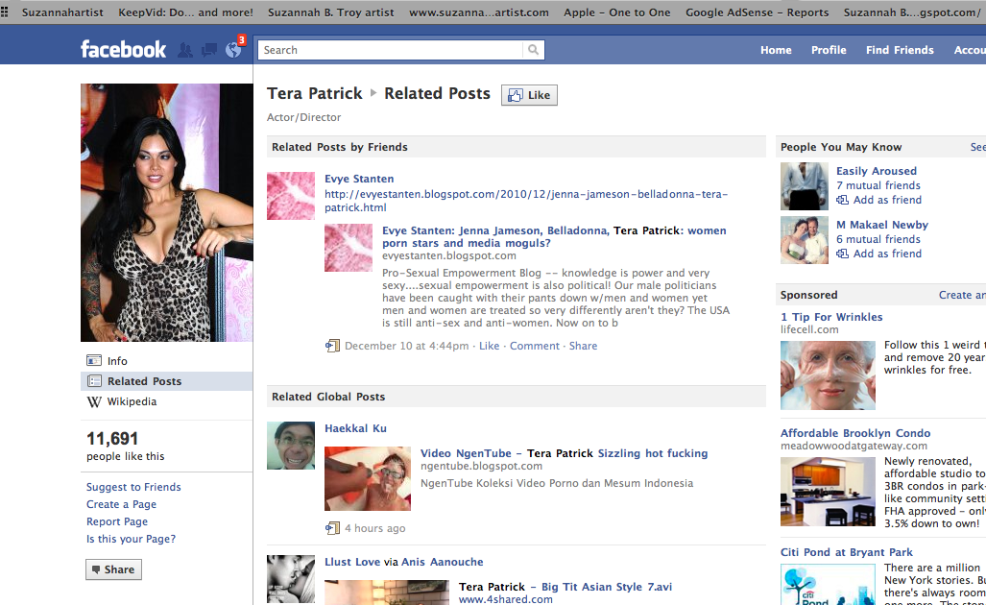The image size is (986, 605).
Task: Click the Info sidebar icon
Action: [x=94, y=360]
